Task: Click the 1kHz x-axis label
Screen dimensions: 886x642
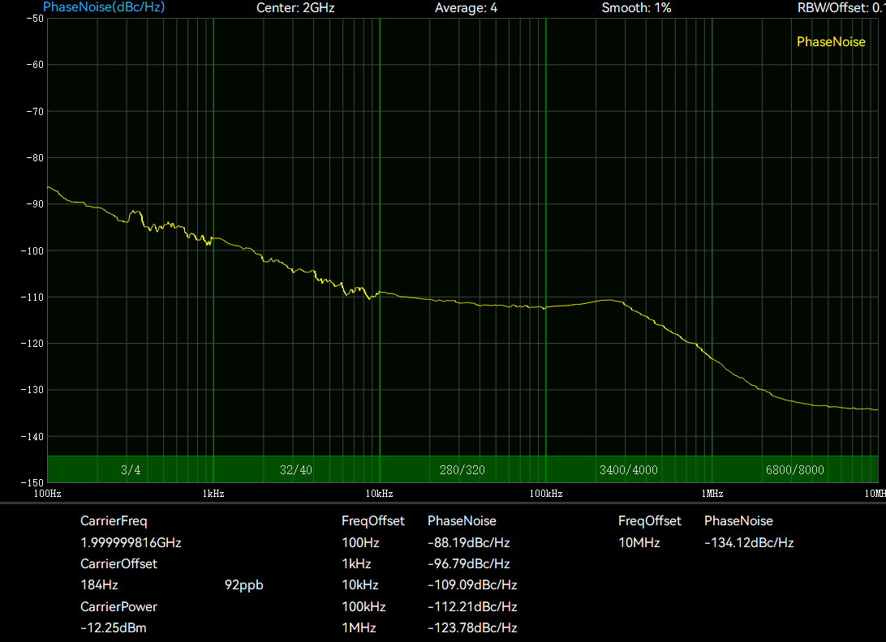Action: pos(213,494)
